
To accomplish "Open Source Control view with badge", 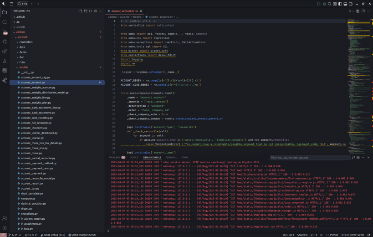I will (5, 32).
